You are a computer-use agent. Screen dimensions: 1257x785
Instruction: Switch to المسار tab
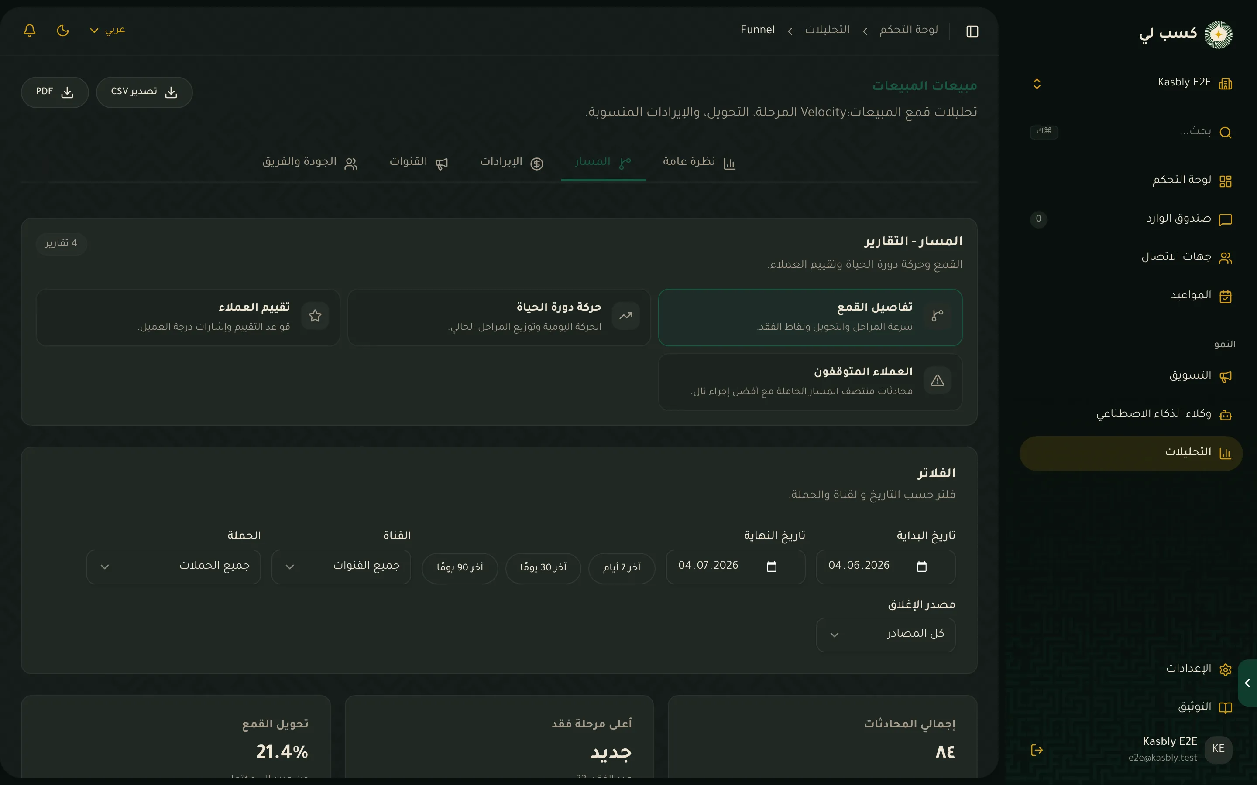(603, 163)
